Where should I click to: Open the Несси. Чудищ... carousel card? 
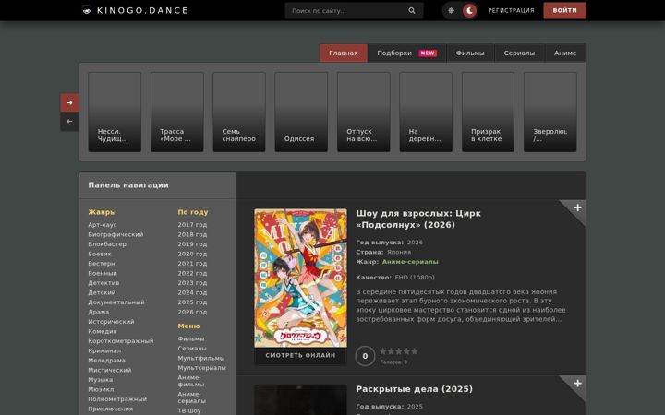[115, 112]
